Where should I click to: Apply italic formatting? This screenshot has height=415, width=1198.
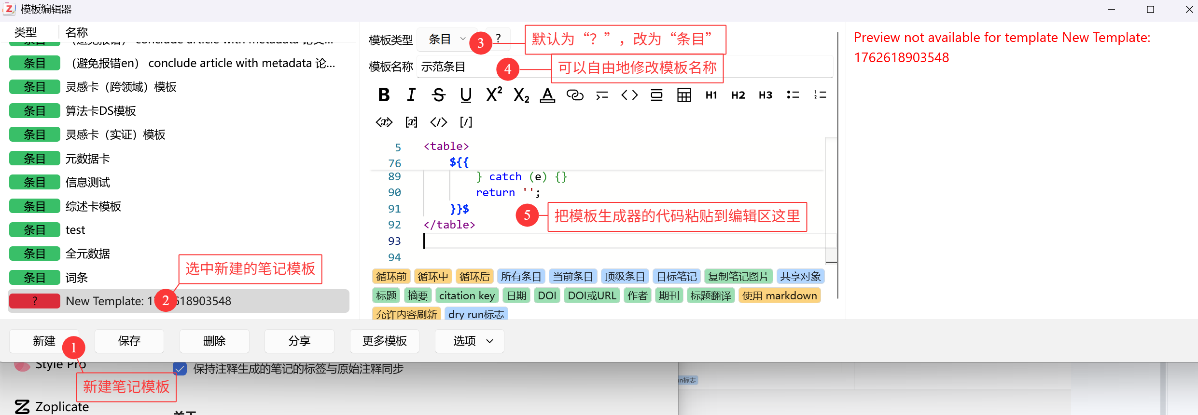(x=411, y=95)
